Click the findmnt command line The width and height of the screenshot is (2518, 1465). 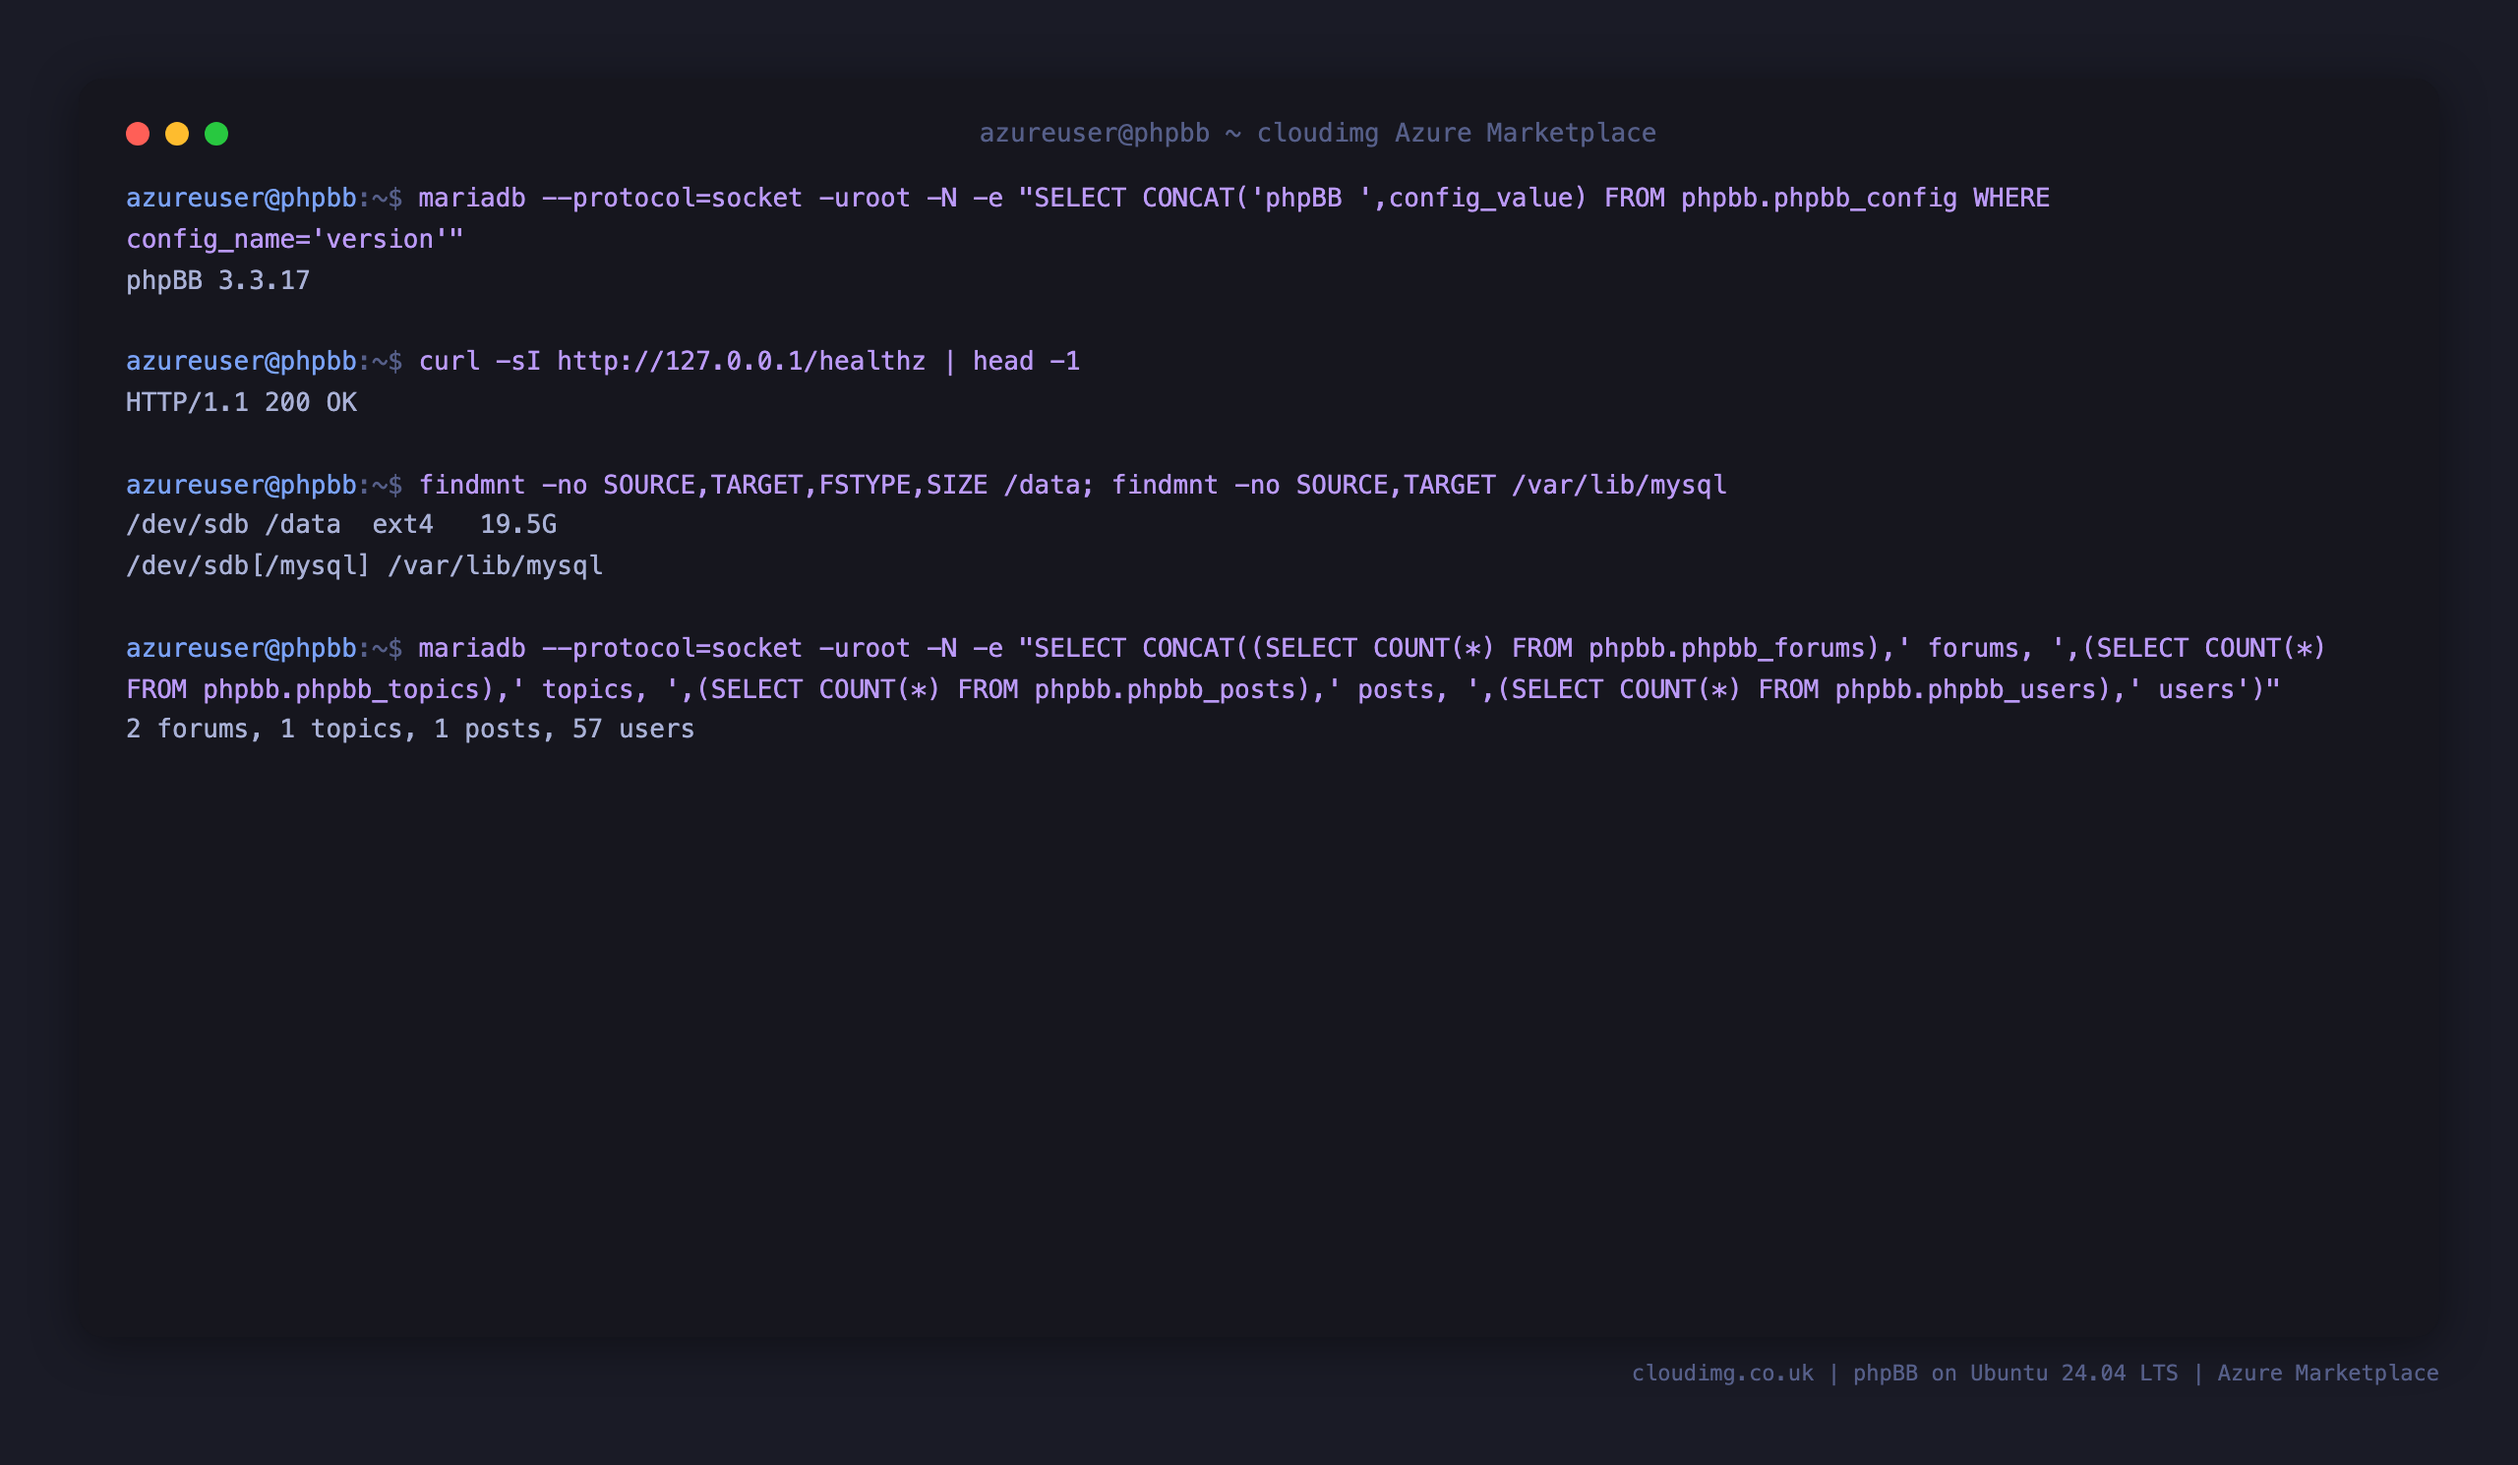[x=1071, y=486]
